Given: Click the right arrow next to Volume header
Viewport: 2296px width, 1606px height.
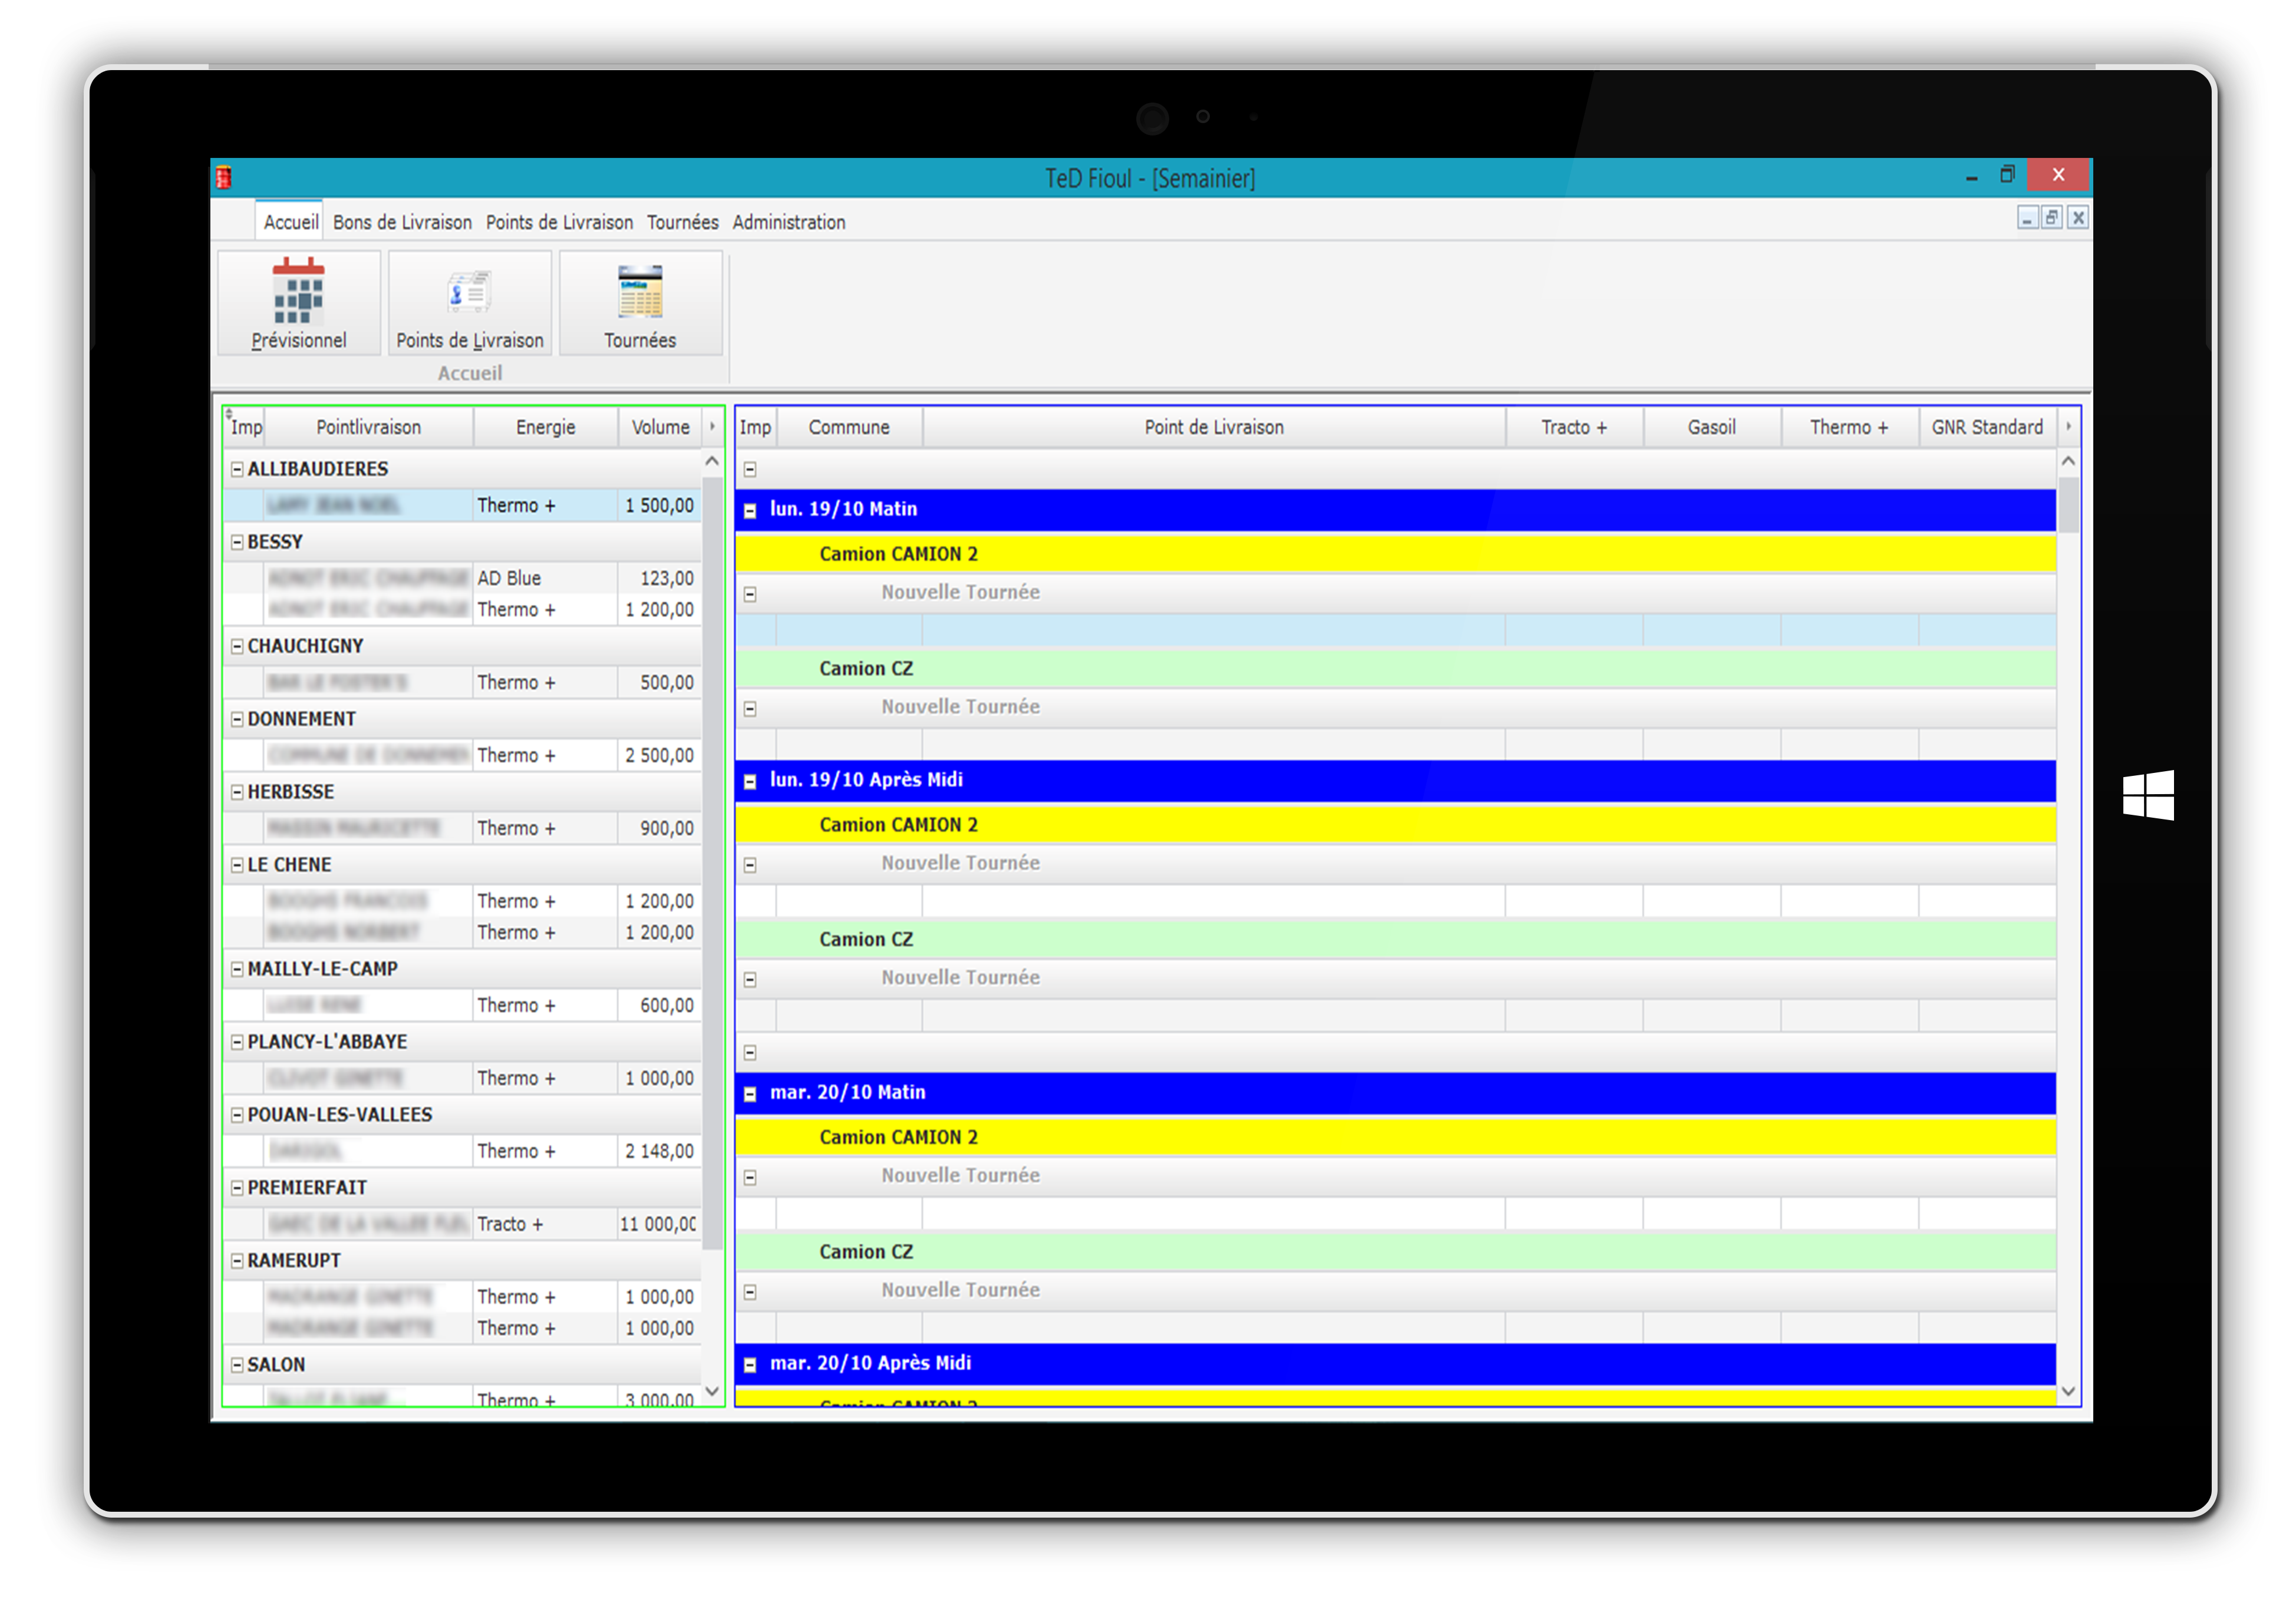Looking at the screenshot, I should coord(712,427).
